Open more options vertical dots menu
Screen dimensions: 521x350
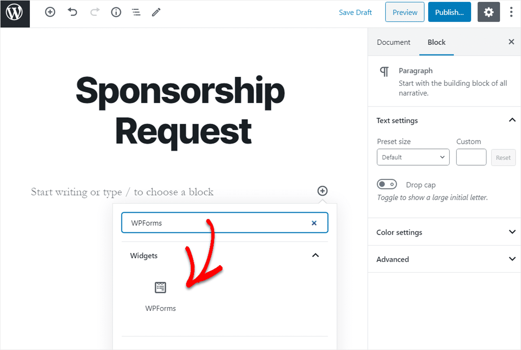[x=511, y=12]
